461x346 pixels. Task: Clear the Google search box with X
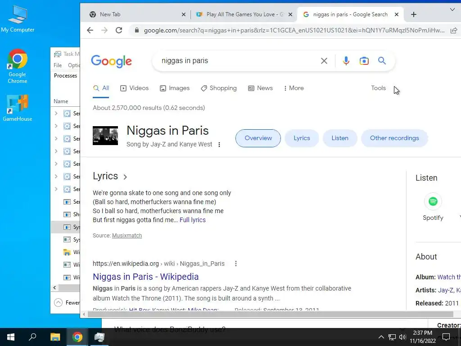tap(324, 61)
